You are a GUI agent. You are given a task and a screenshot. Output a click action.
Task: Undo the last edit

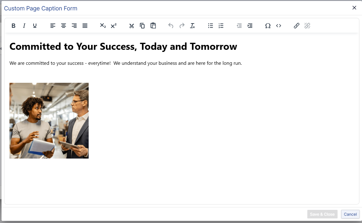[171, 26]
